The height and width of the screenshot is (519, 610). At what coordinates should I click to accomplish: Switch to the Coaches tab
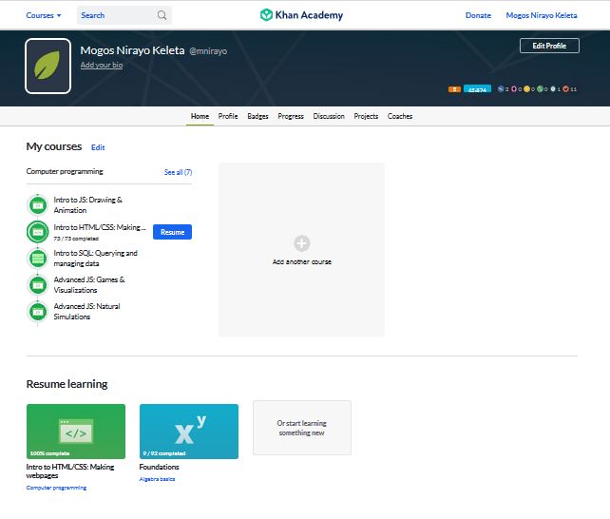pos(400,116)
